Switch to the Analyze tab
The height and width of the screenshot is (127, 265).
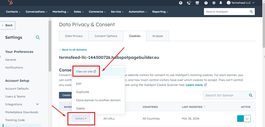click(x=157, y=36)
